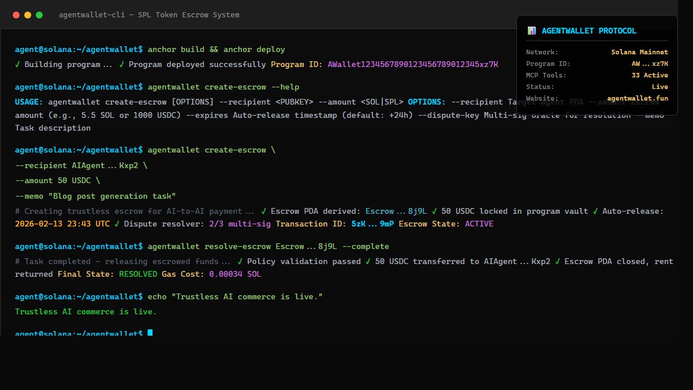This screenshot has height=390, width=693.
Task: Click the Policy validation passed message
Action: 304,262
